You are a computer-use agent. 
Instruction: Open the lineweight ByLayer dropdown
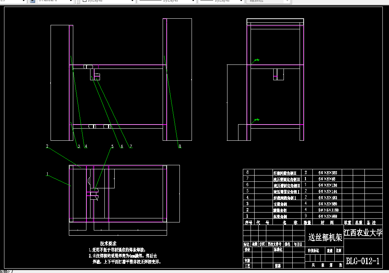click(x=221, y=1)
